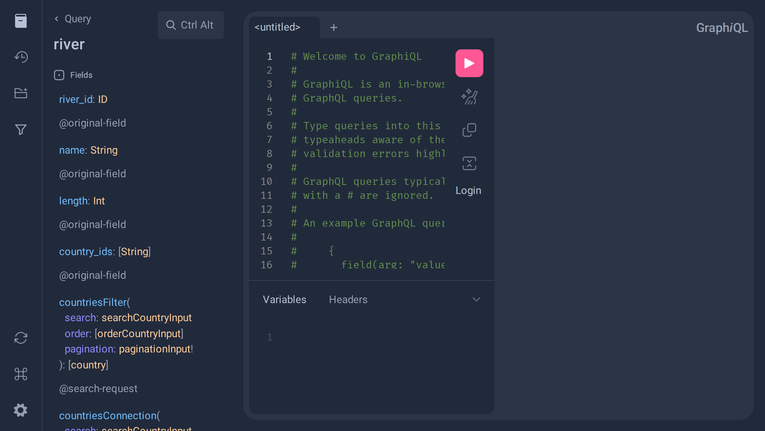This screenshot has height=431, width=765.
Task: Go back to Query in docs explorer
Action: 73,19
